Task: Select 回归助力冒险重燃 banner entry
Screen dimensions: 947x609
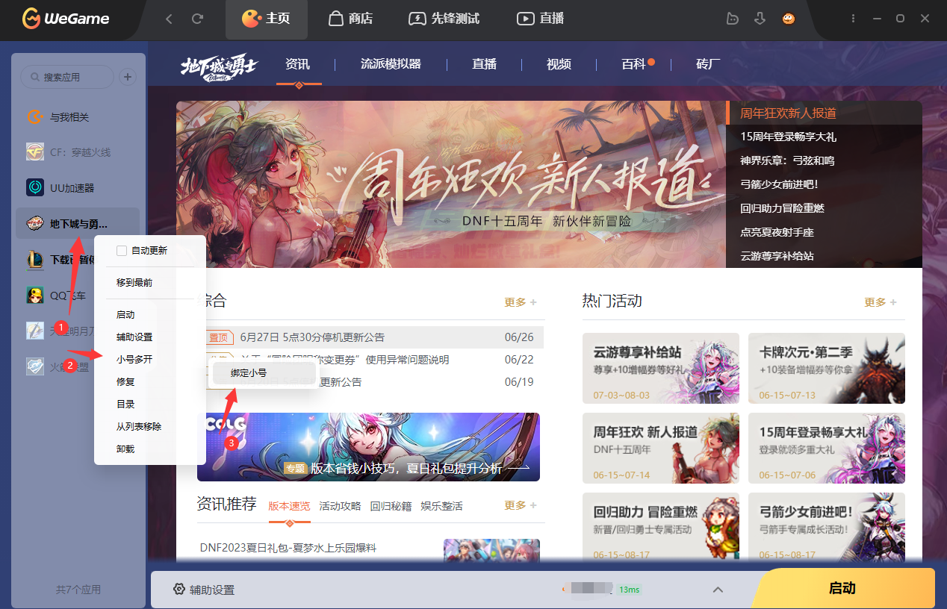Action: [824, 208]
